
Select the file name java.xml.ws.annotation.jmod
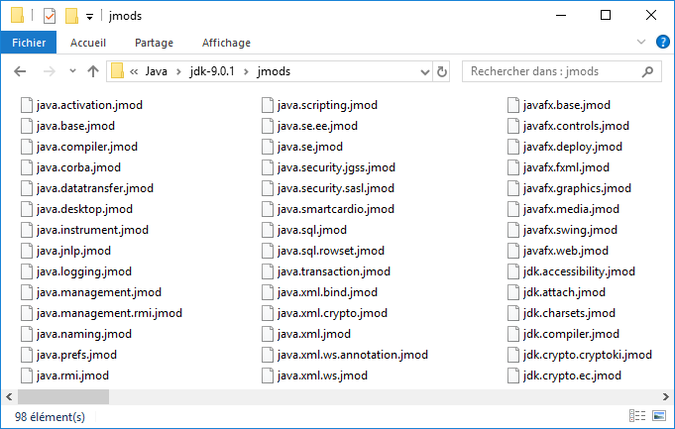(353, 355)
